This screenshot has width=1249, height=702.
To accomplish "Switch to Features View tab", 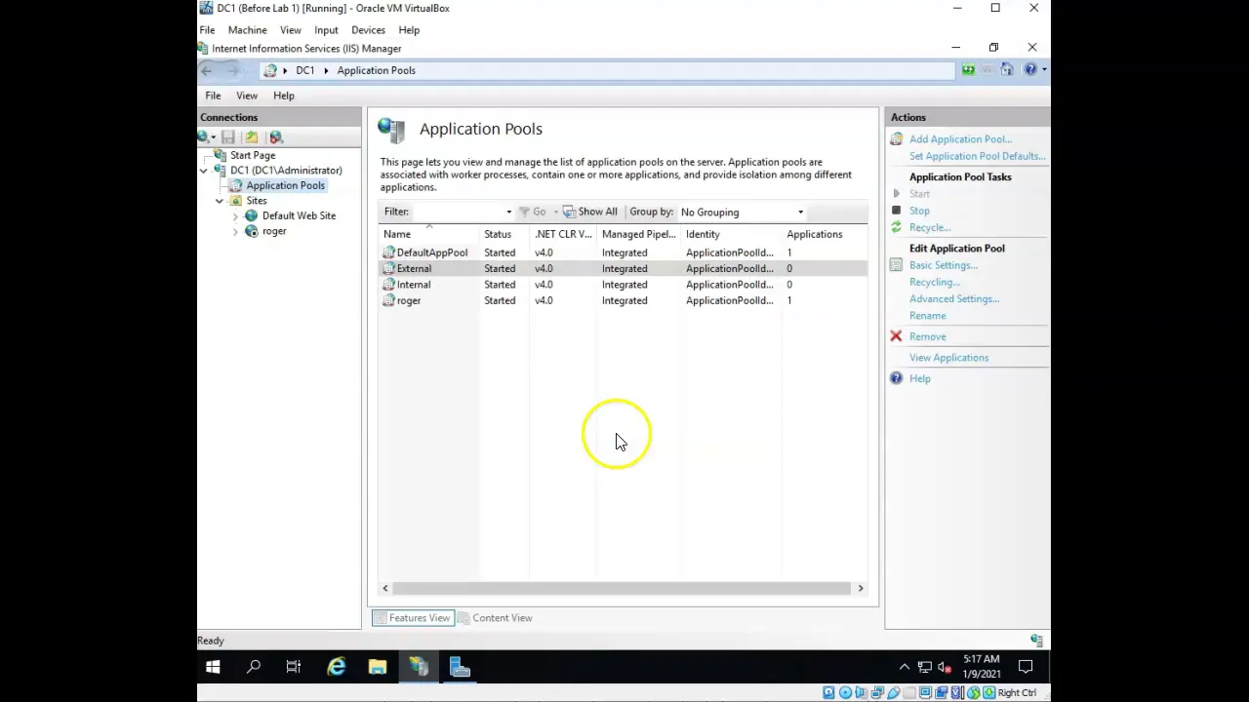I will point(412,618).
